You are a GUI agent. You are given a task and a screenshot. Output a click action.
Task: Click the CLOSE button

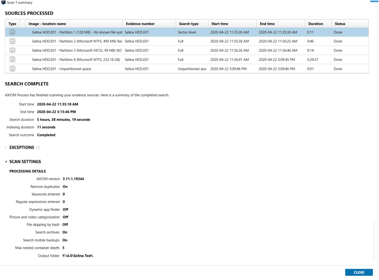point(359,272)
